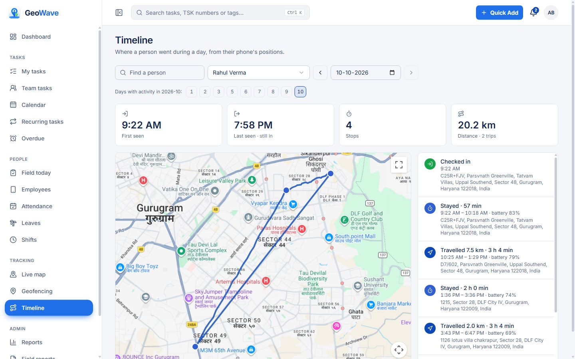Enter fullscreen map view
The width and height of the screenshot is (575, 359).
coord(399,164)
